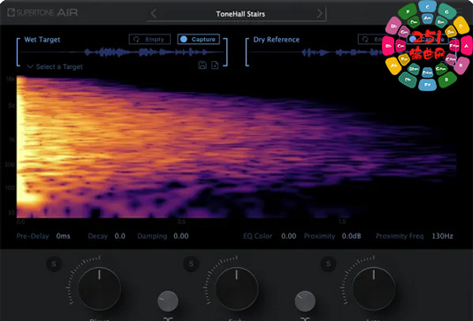Open the ToneHall Stairs preset name
The image size is (473, 321).
240,14
